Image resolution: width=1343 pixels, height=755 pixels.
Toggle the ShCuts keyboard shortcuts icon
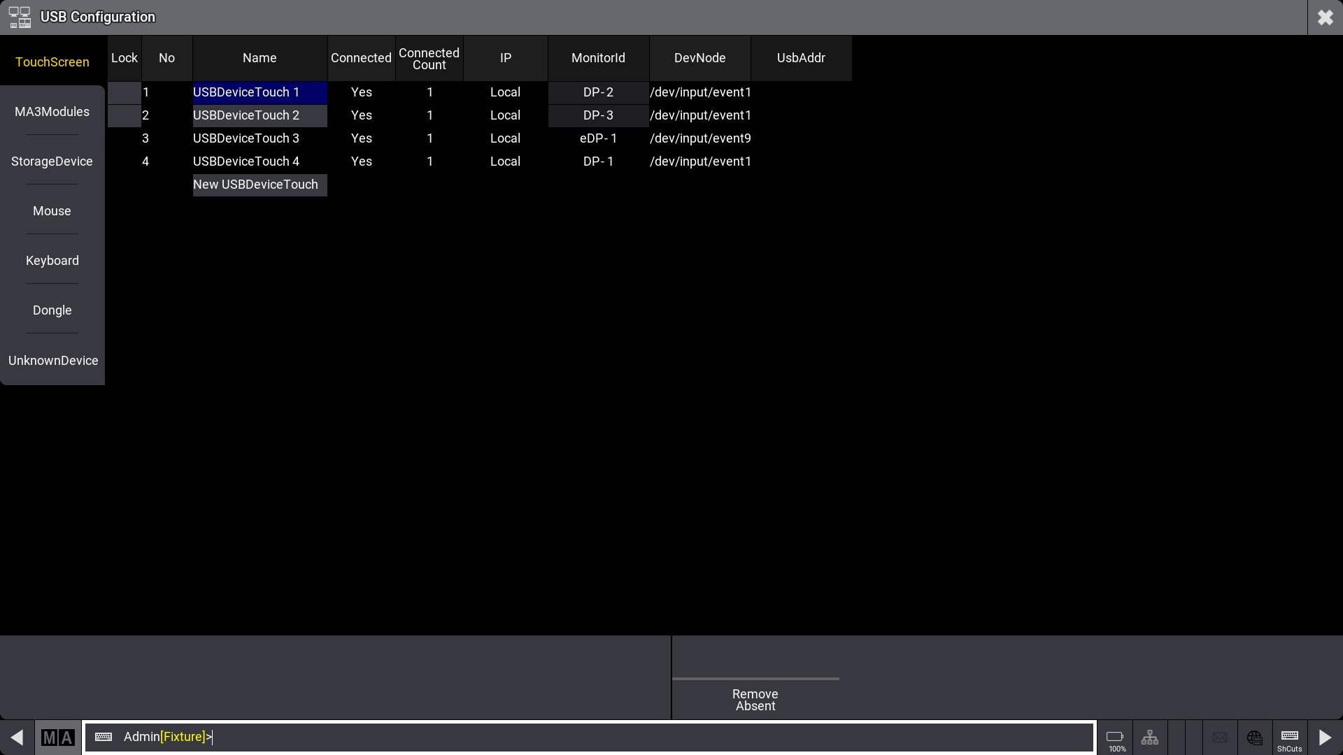[x=1290, y=738]
